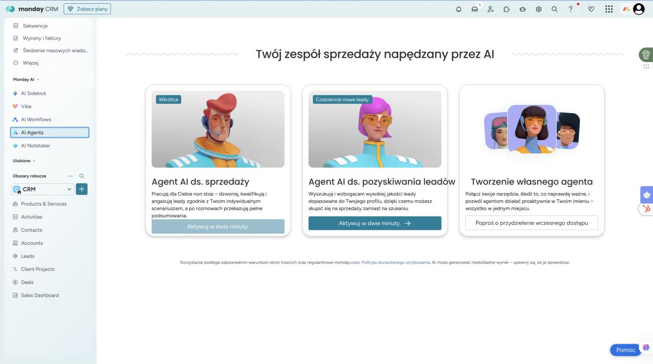The height and width of the screenshot is (364, 653).
Task: Open the notifications bell
Action: point(459,9)
